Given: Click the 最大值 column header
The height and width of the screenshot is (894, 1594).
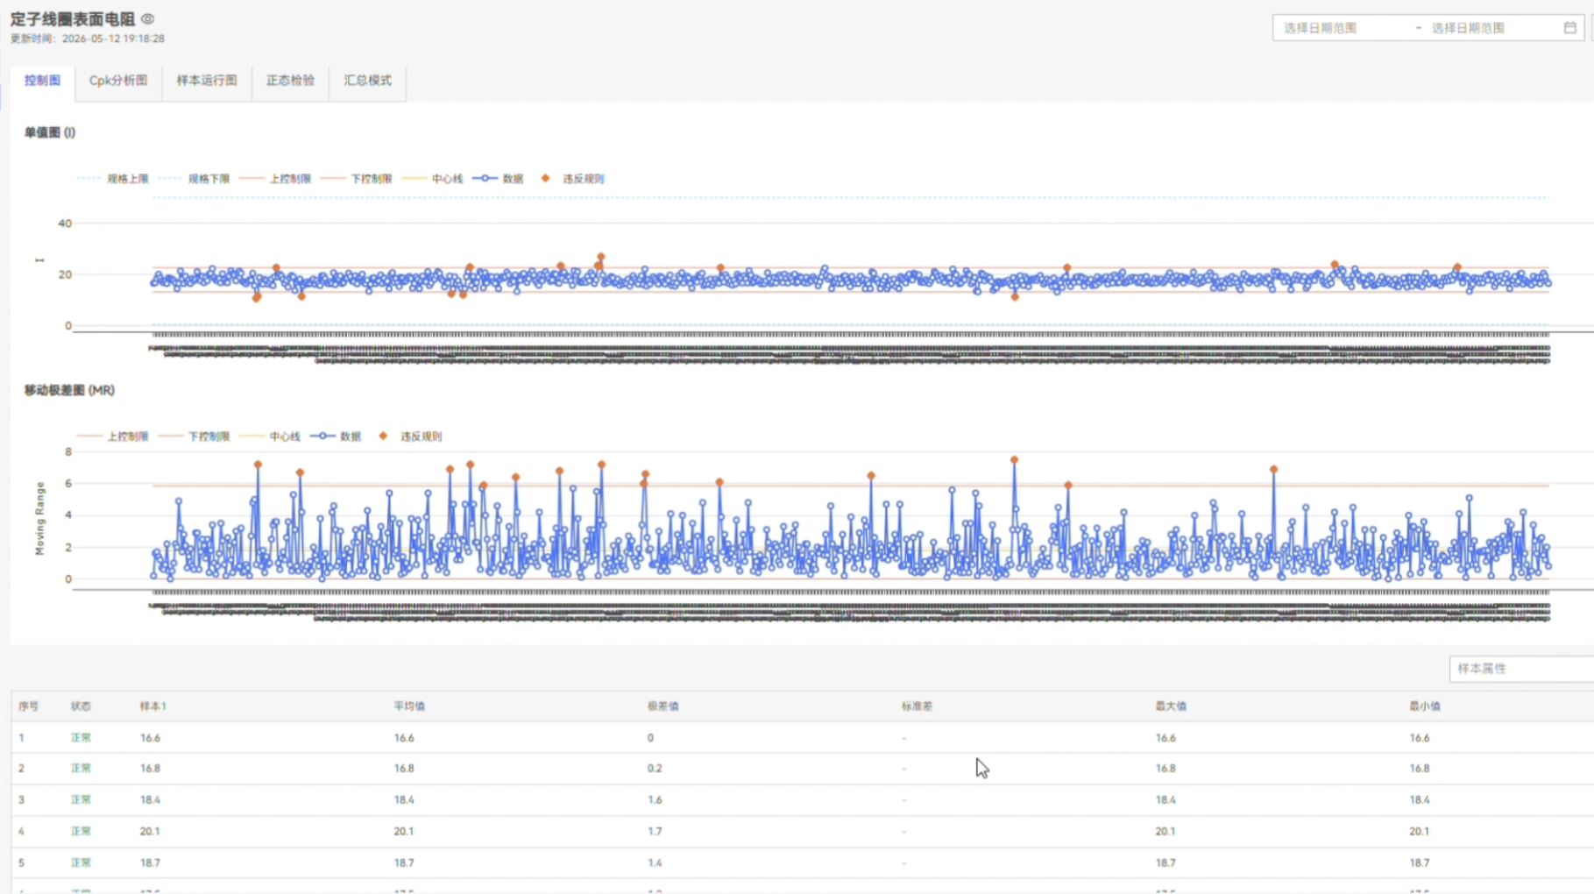Looking at the screenshot, I should tap(1171, 706).
